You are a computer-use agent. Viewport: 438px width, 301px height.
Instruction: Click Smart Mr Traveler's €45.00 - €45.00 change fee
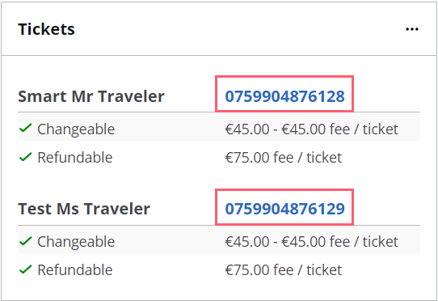pyautogui.click(x=311, y=129)
